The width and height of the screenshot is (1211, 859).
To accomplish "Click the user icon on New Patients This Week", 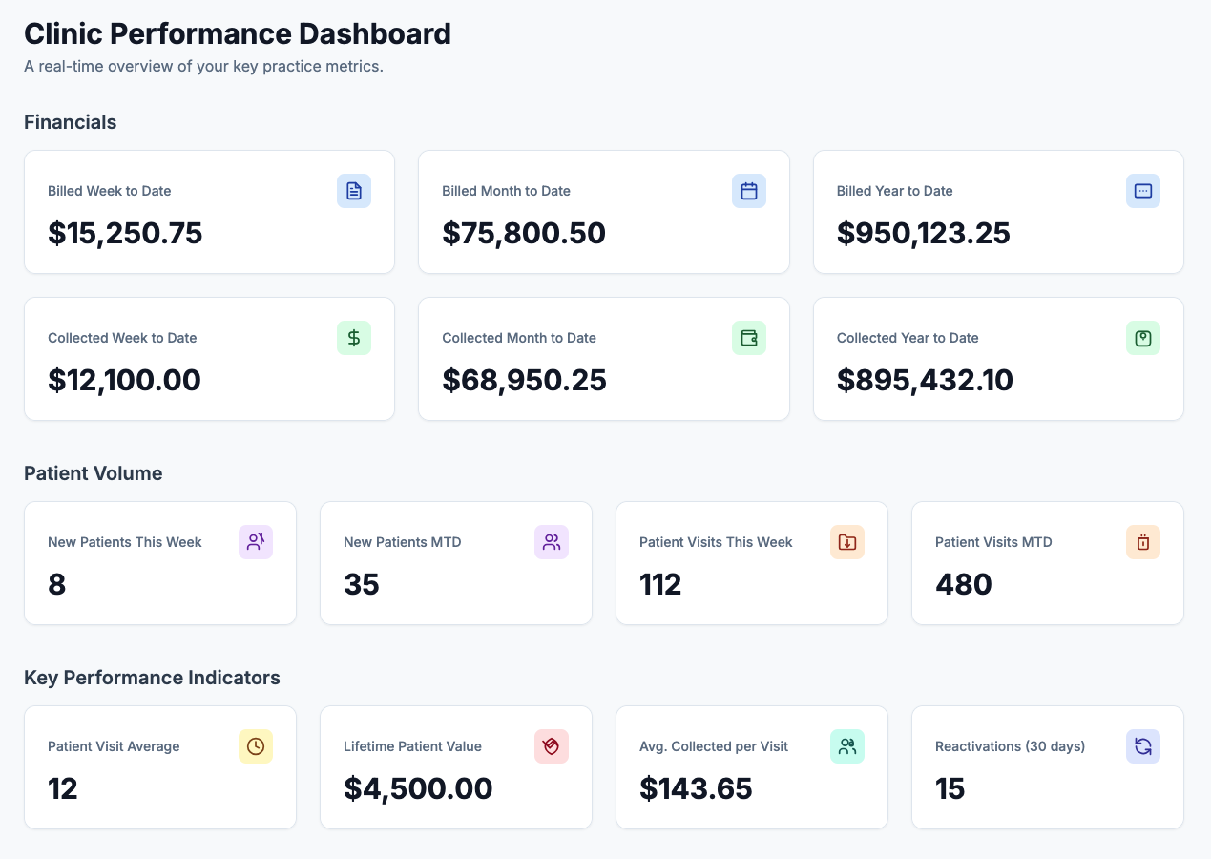I will 256,542.
